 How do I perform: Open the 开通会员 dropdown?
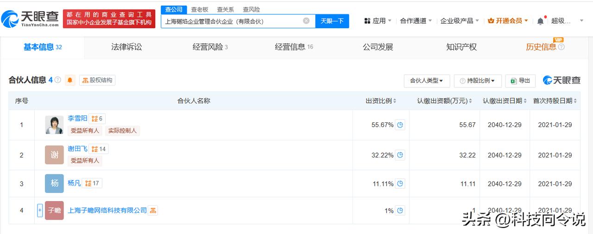[x=508, y=21]
